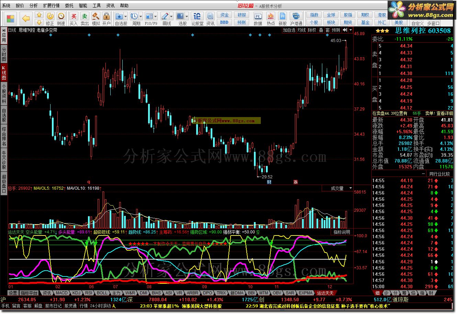Click the colorful home grid icon

[10, 18]
